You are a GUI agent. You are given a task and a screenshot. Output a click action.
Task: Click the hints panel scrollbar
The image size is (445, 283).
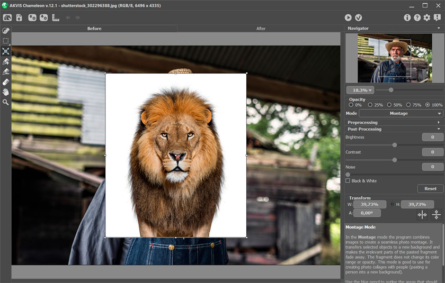point(443,245)
